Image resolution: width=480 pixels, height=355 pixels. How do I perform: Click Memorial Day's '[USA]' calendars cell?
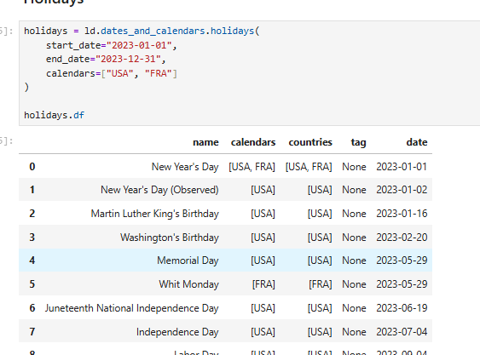[x=263, y=261]
